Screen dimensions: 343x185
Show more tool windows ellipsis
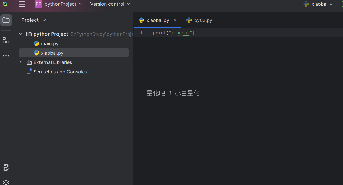[6, 56]
